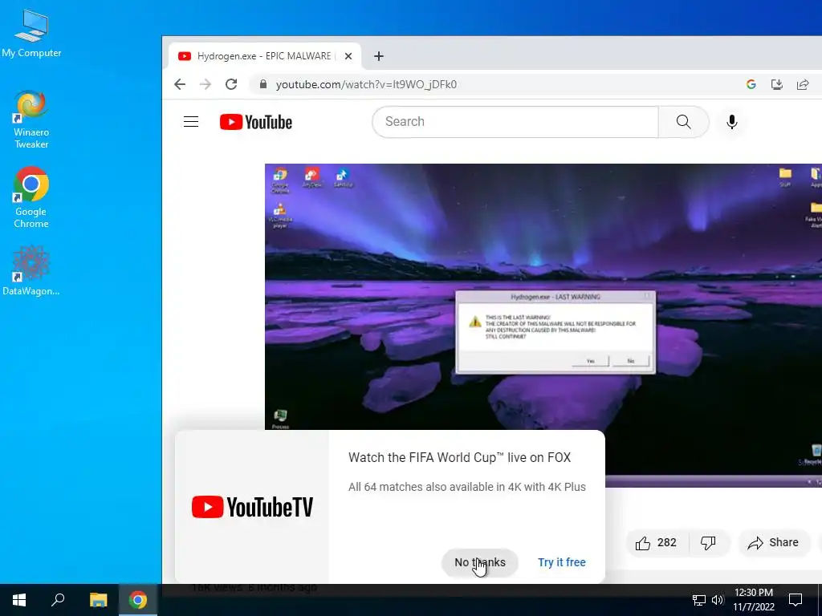Image resolution: width=822 pixels, height=616 pixels.
Task: Open the YouTube hamburger guide menu
Action: (191, 122)
